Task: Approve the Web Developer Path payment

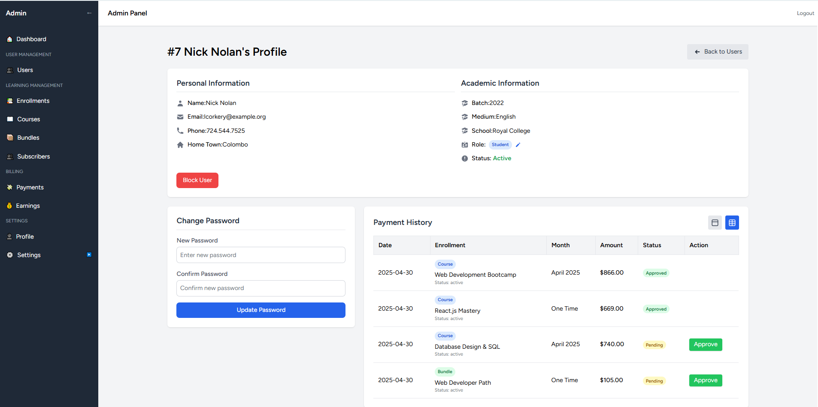Action: coord(705,380)
